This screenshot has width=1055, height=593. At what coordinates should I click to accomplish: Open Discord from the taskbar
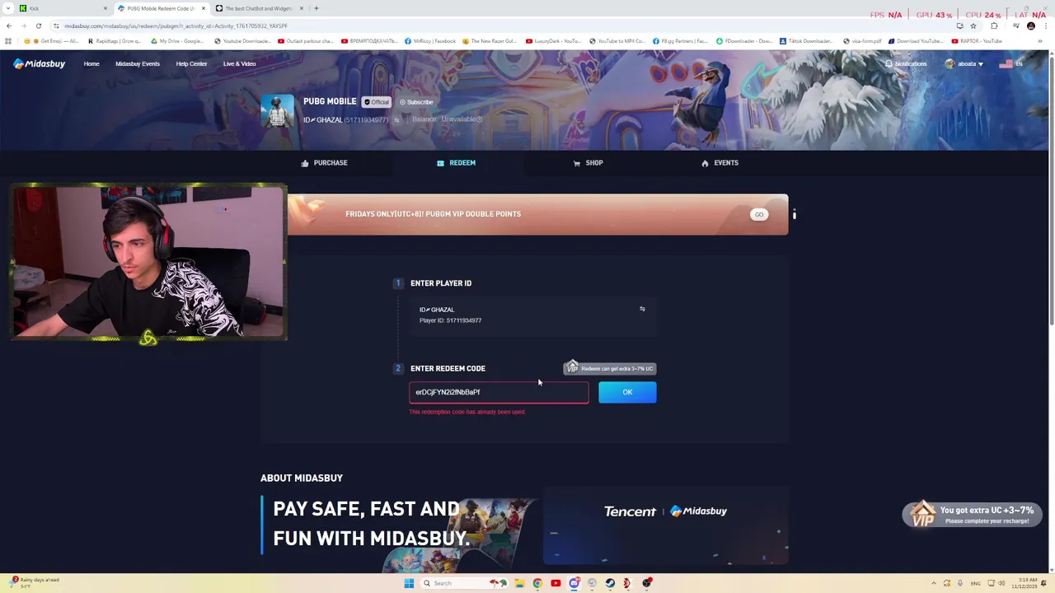tap(574, 583)
